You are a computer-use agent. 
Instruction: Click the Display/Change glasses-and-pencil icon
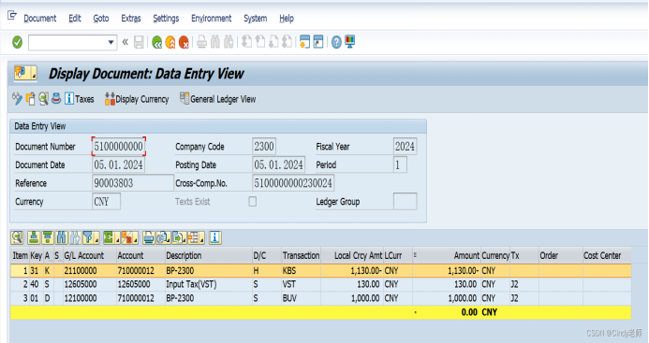[x=17, y=99]
